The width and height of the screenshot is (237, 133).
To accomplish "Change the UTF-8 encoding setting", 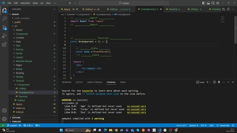I will (x=204, y=126).
